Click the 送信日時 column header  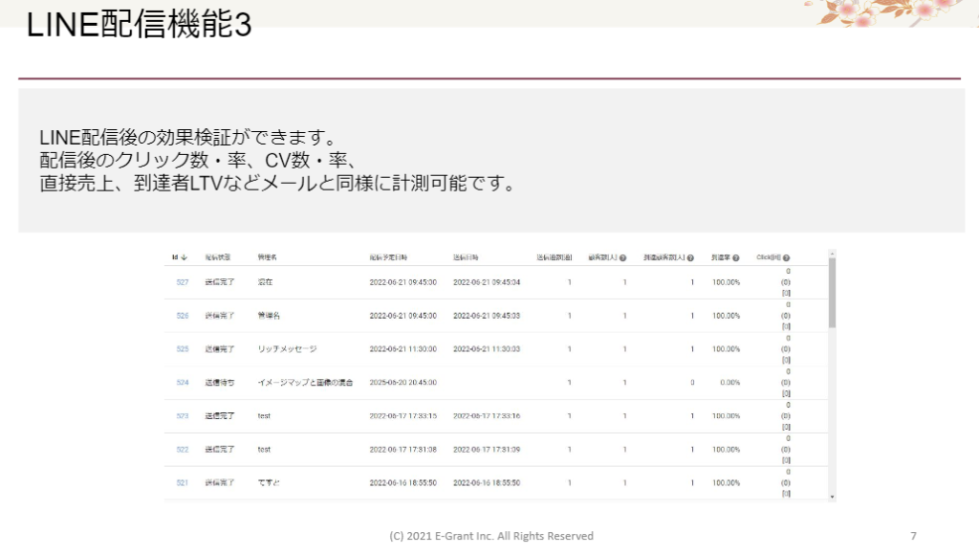click(x=468, y=257)
